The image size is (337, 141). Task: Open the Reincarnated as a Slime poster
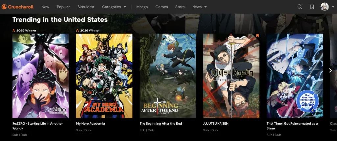click(x=295, y=76)
